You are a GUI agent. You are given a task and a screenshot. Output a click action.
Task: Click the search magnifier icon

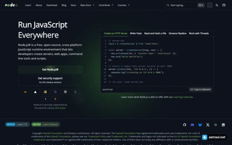(168, 5)
